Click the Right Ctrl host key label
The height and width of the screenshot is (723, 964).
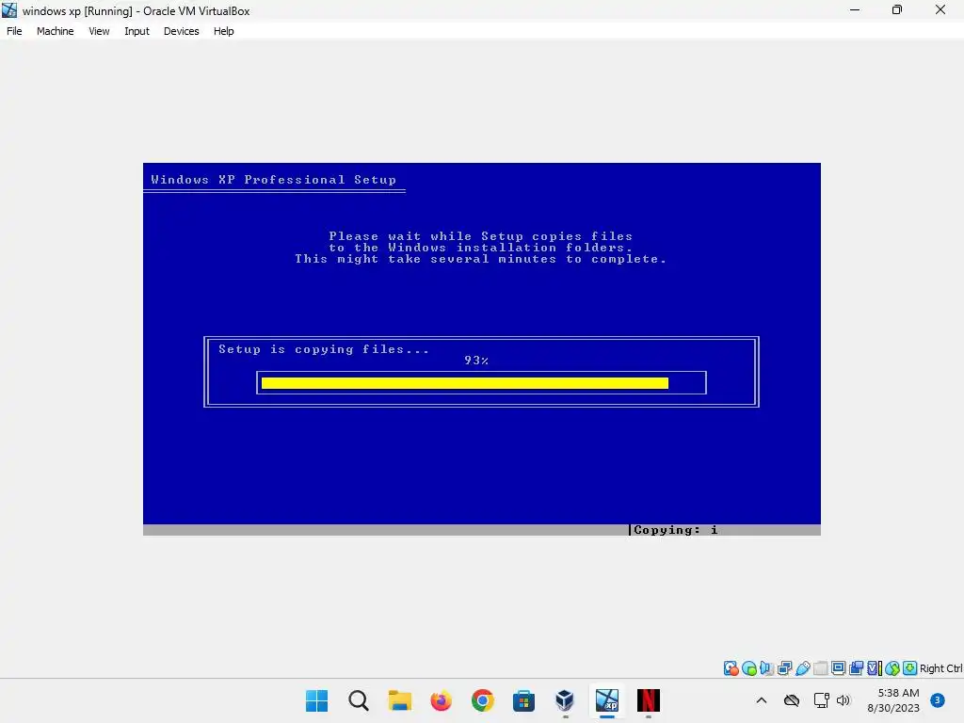pyautogui.click(x=941, y=668)
